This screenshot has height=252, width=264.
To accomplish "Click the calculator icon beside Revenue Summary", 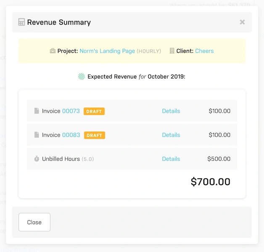I will coord(22,22).
